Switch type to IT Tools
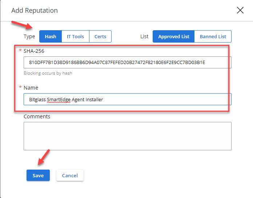Screen dimensions: 253x198 click(75, 36)
